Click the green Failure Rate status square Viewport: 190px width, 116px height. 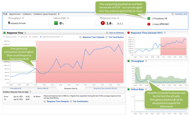click(56, 23)
